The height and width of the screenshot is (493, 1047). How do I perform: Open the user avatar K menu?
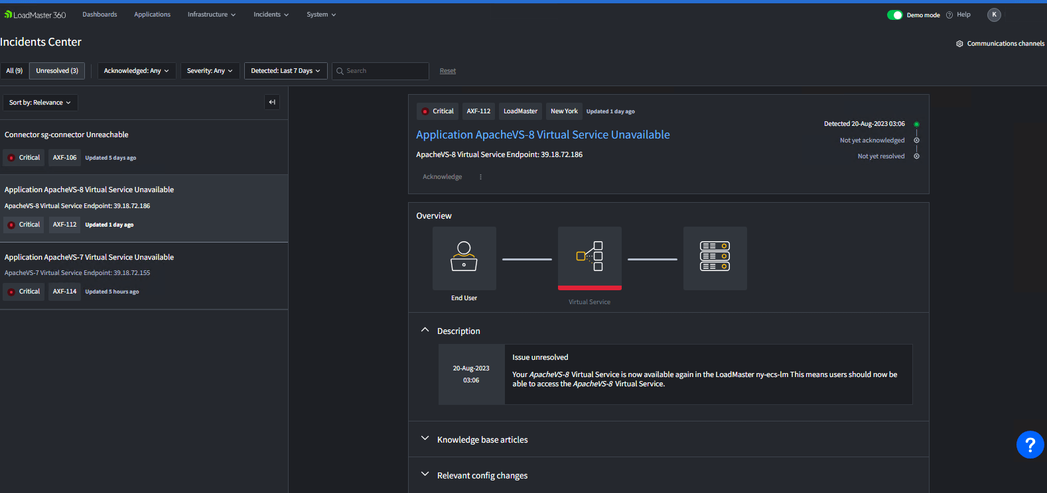click(994, 15)
